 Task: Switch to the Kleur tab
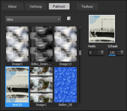(x=13, y=6)
